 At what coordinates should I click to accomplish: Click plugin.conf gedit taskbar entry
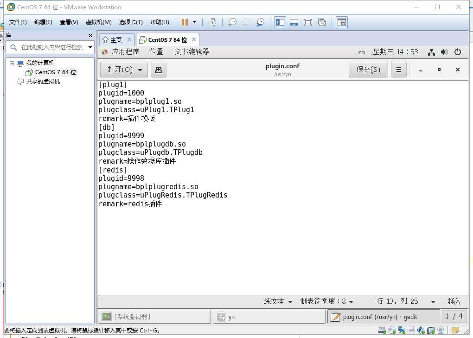(384, 317)
